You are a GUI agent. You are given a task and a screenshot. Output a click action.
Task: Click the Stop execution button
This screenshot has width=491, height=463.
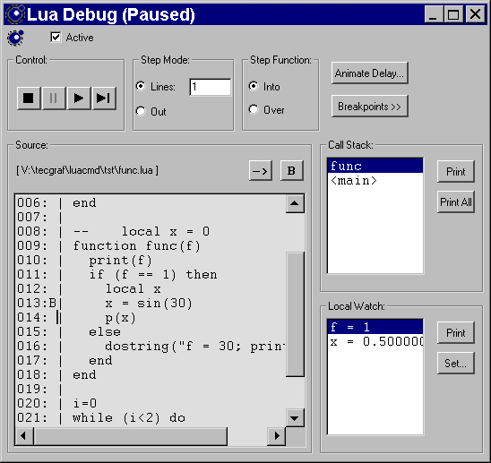(x=29, y=99)
